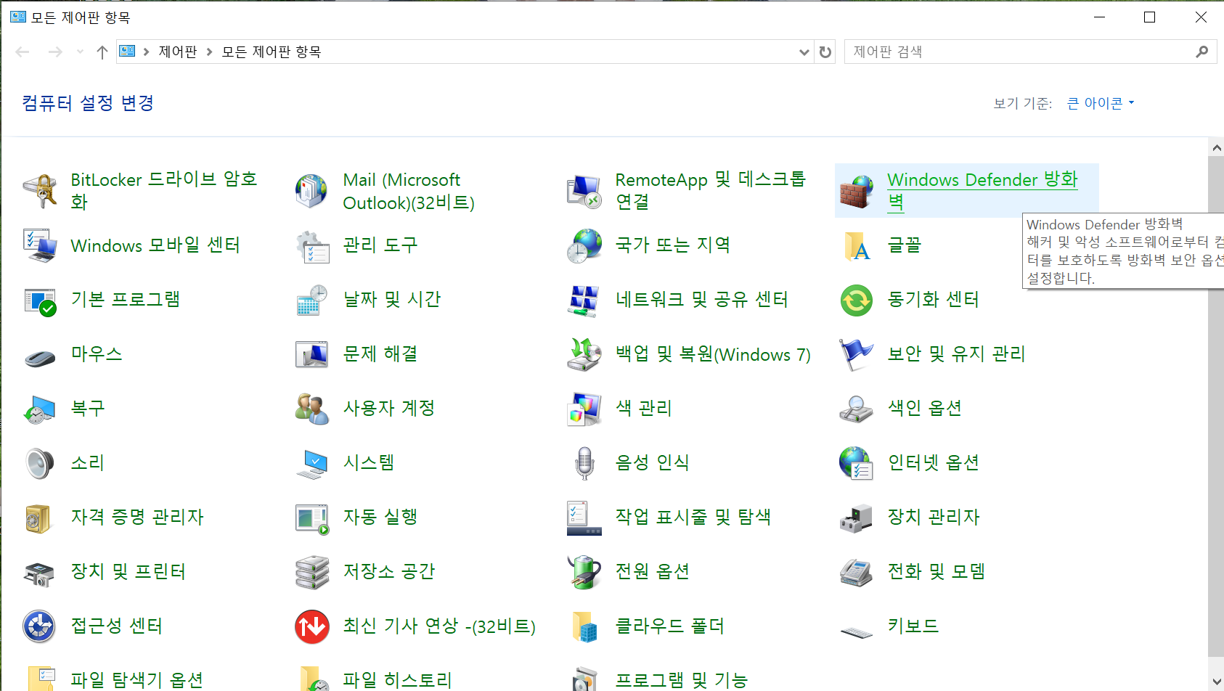The image size is (1224, 691).
Task: Open the Windows Defender firewall brick icon
Action: [857, 191]
